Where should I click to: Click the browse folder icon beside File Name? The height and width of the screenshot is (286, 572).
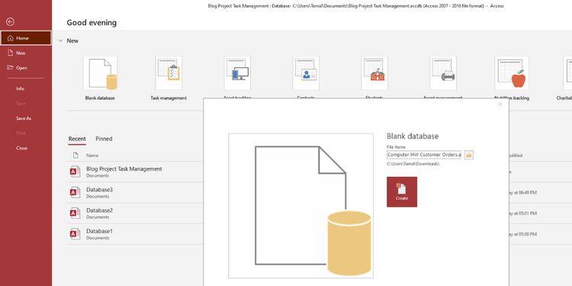[x=469, y=155]
